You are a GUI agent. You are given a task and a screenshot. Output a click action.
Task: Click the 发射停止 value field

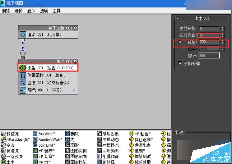point(209,35)
